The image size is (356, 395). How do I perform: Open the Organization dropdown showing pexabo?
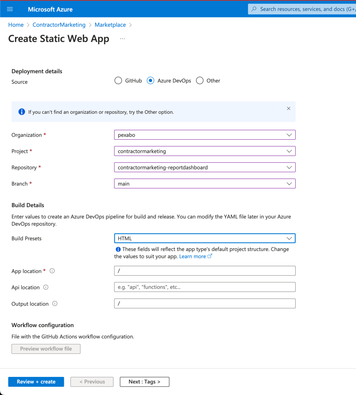pos(205,135)
